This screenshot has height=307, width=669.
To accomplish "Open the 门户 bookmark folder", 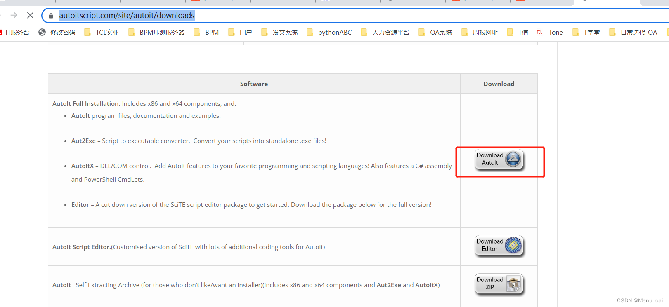I will click(240, 33).
